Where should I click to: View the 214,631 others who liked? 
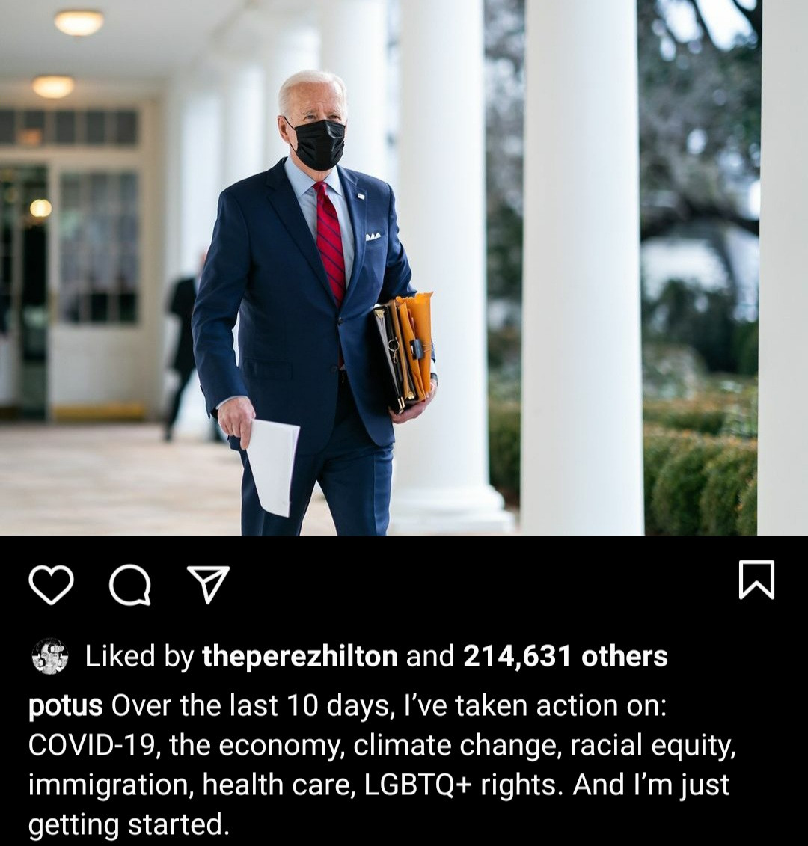(565, 657)
